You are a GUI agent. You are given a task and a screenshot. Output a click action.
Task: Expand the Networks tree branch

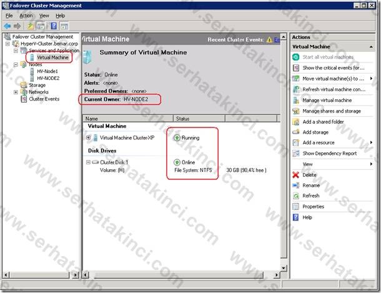16,92
